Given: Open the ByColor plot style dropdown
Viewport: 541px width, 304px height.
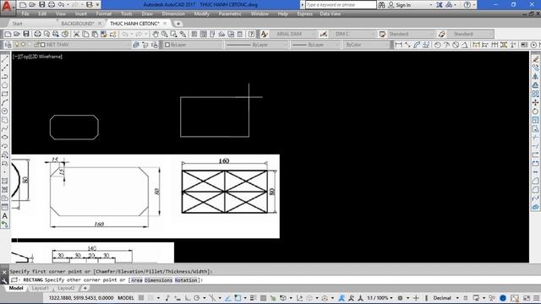Looking at the screenshot, I should point(366,45).
